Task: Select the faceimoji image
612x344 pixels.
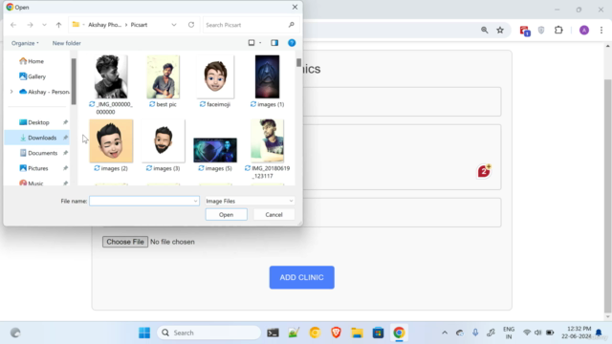Action: point(215,76)
